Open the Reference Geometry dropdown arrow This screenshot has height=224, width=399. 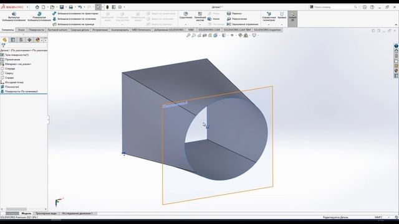(x=269, y=25)
